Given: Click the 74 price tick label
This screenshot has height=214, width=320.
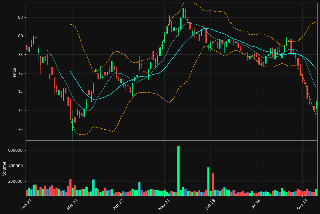Looking at the screenshot, I should (x=21, y=92).
